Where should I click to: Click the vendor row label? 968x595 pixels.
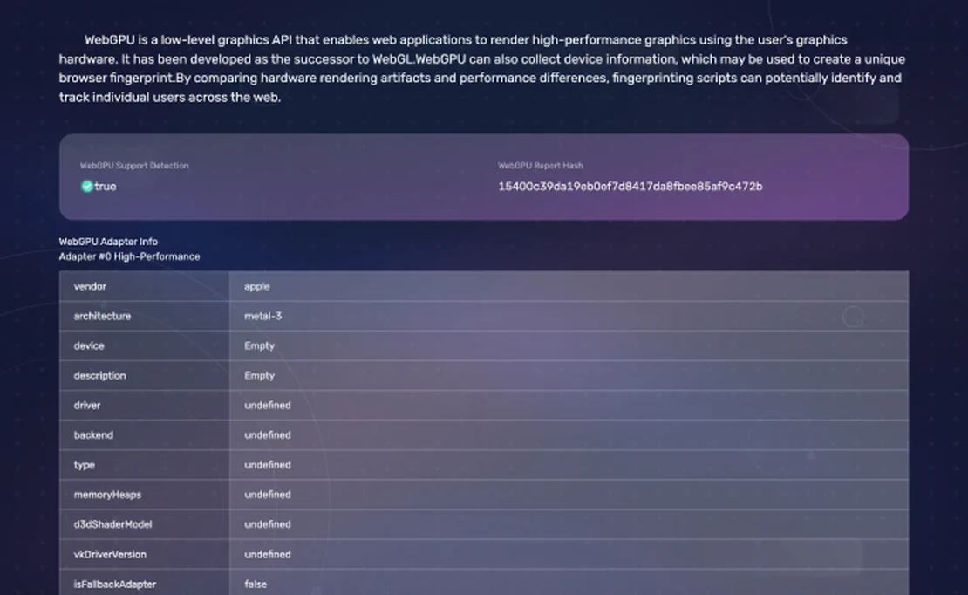tap(90, 286)
